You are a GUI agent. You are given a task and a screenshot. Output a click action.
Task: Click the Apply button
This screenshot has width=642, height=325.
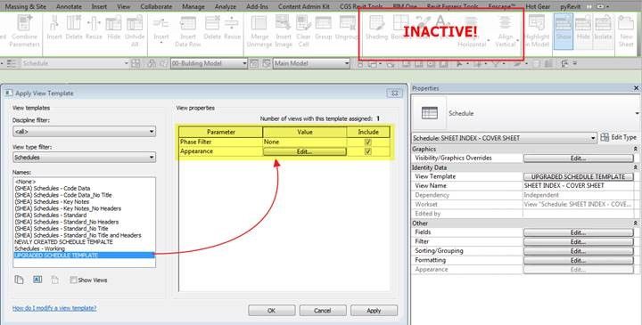point(374,310)
